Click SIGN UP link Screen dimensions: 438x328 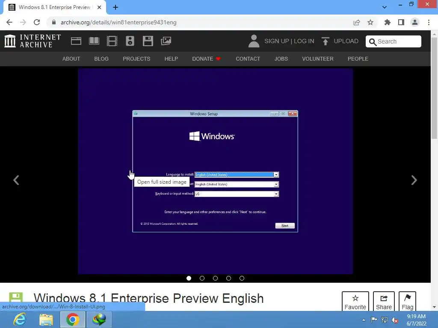pos(277,41)
